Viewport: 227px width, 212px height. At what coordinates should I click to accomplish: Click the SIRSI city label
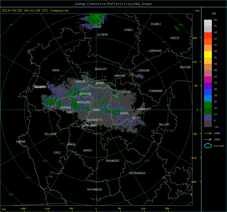(x=57, y=153)
